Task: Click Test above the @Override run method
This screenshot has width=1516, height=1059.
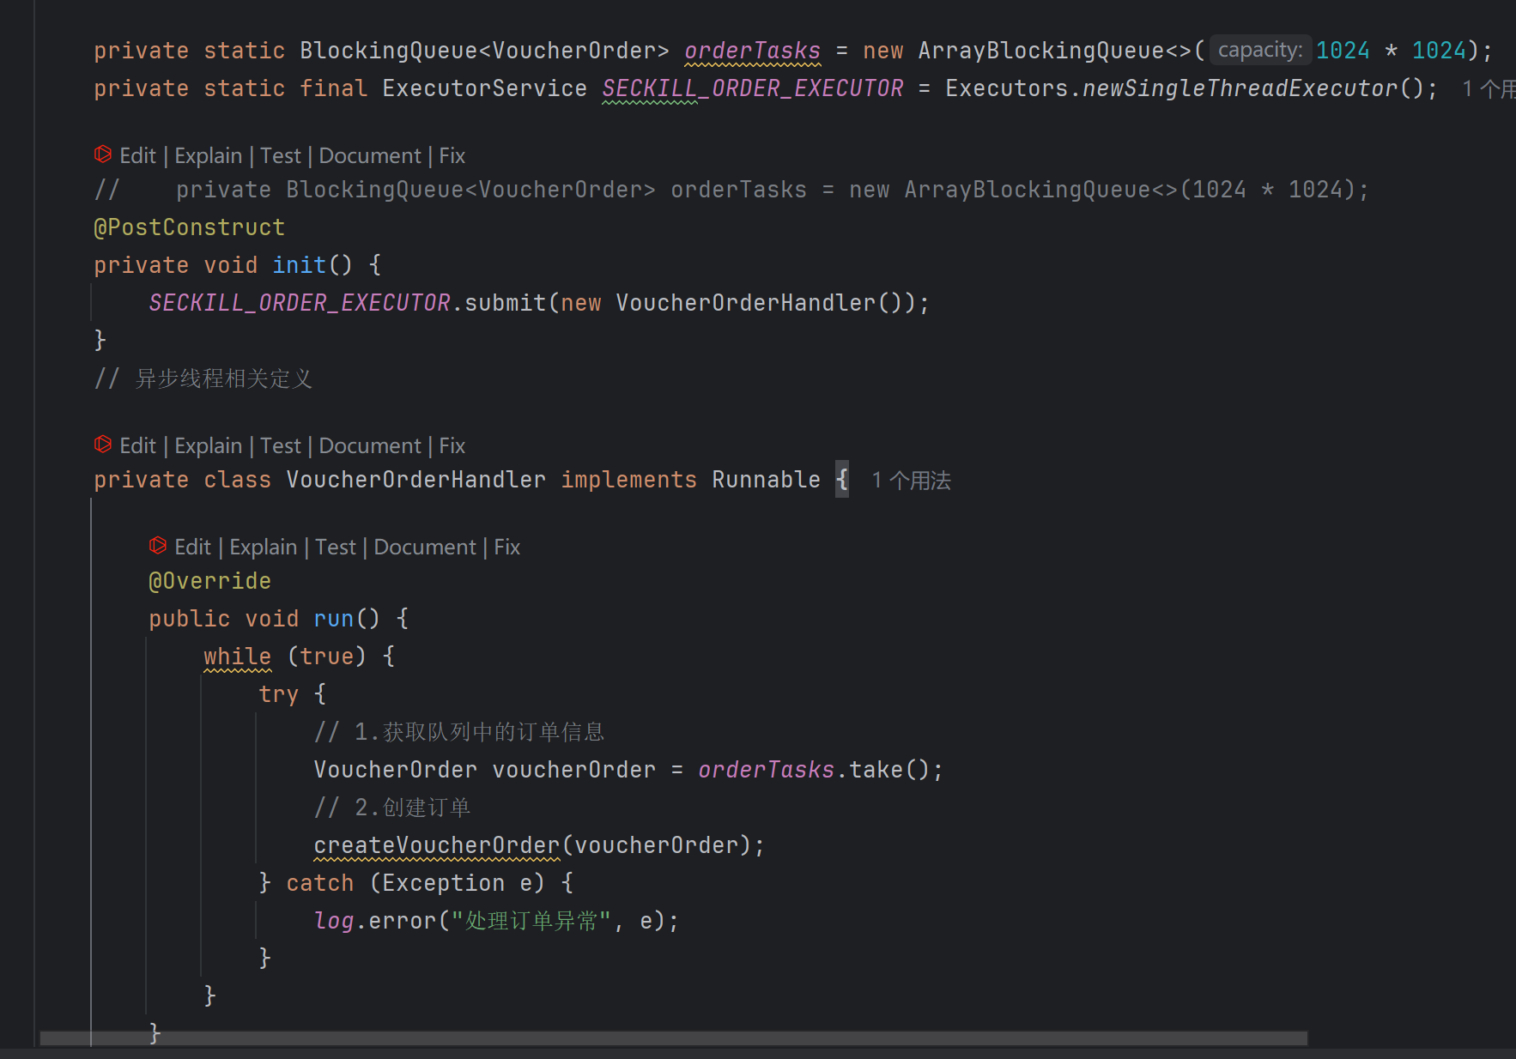Action: pyautogui.click(x=336, y=547)
